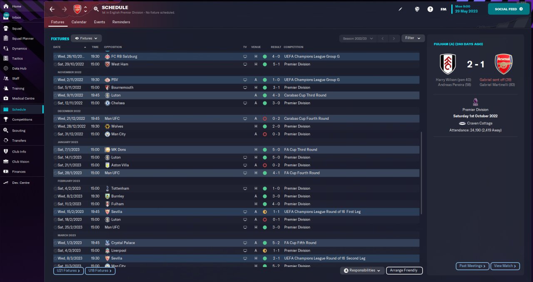Open the Finances section

(x=19, y=172)
